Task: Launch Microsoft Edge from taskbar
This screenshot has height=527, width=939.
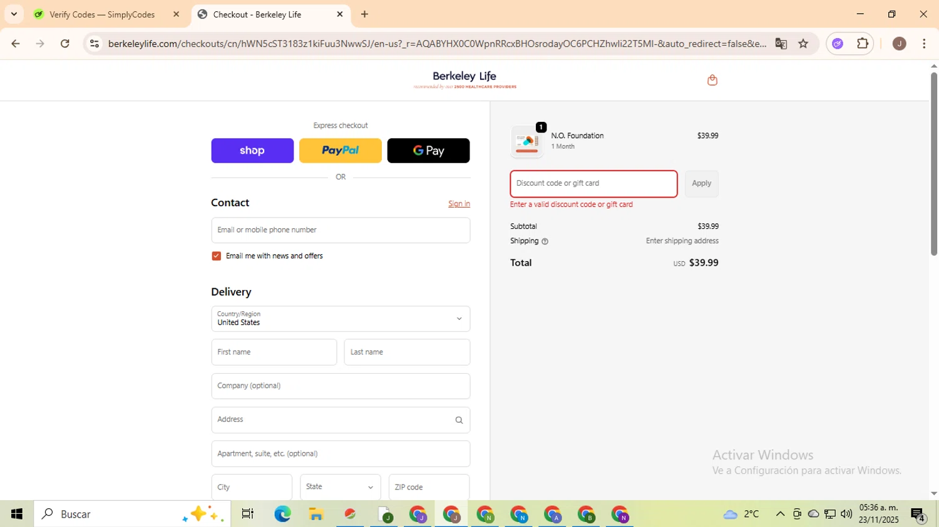Action: [282, 514]
